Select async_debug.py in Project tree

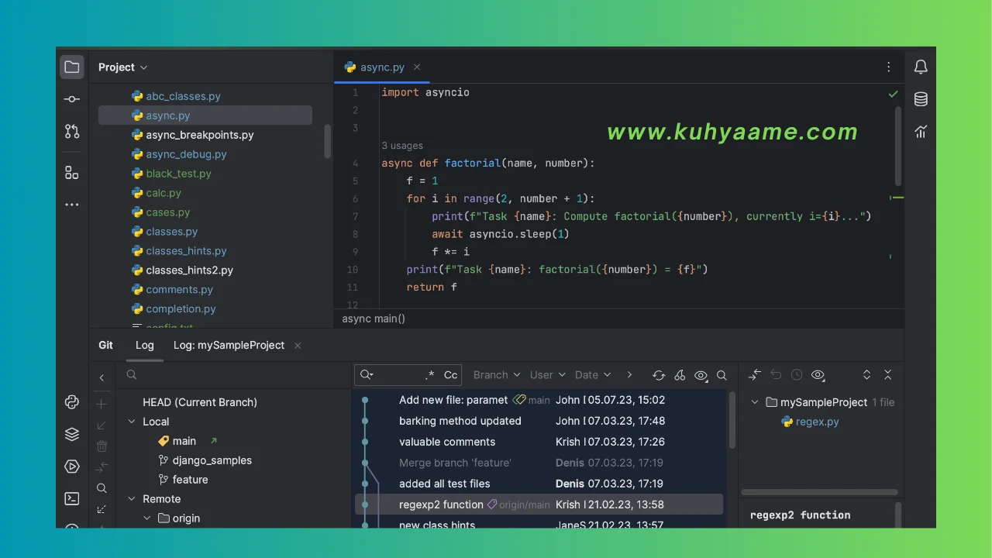[x=186, y=154]
